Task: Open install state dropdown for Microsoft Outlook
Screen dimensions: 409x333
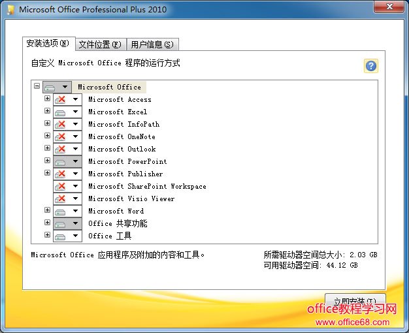Action: pos(67,149)
